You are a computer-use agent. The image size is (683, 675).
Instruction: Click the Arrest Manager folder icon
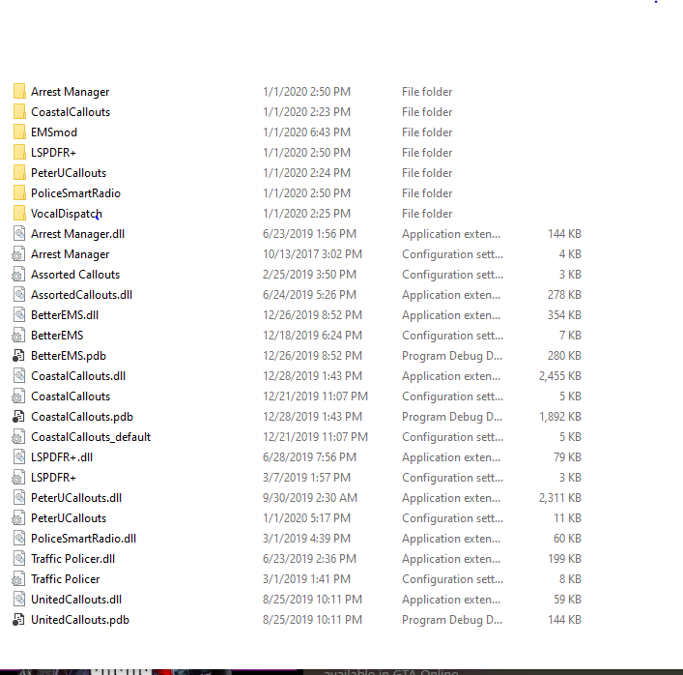(x=18, y=92)
